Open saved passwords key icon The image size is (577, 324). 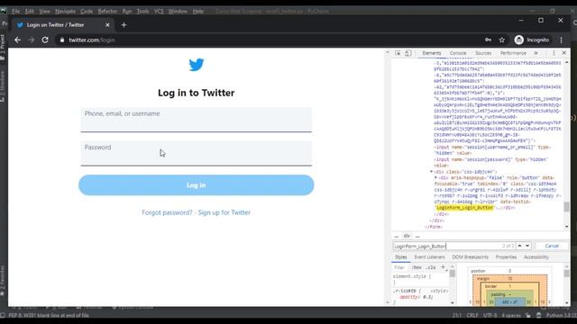(x=488, y=40)
